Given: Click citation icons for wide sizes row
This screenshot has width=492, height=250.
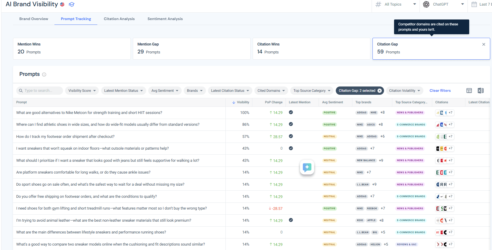Looking at the screenshot, I should click(x=445, y=125).
